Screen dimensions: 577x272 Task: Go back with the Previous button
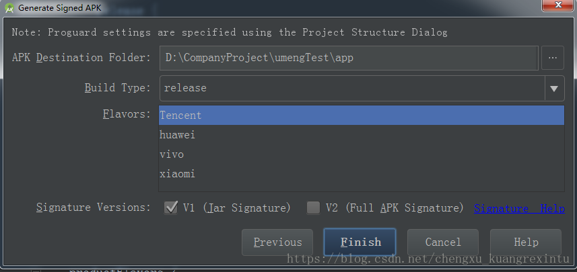277,242
